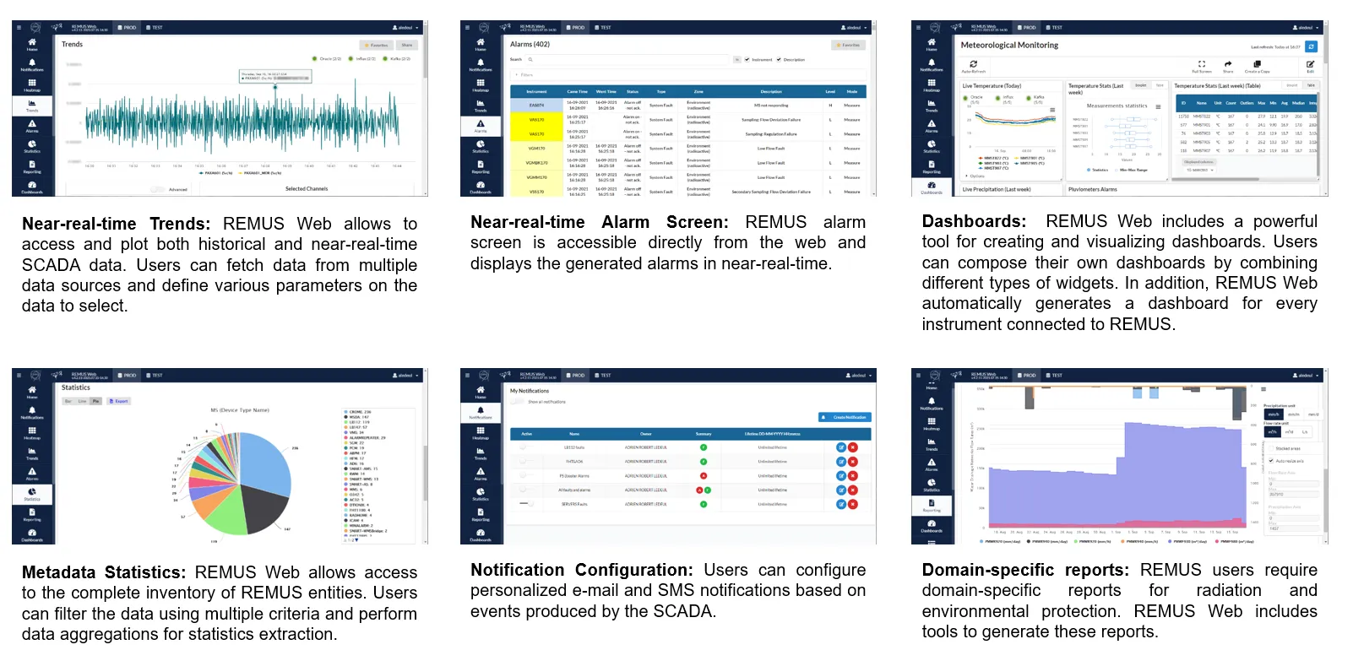Open the Live Temperature chart hamburger menu

point(1052,110)
